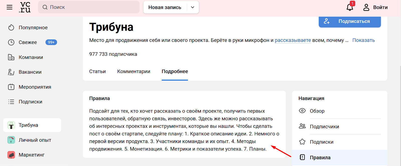This screenshot has width=401, height=166.
Task: Click the Навигация panel heading
Action: (311, 98)
